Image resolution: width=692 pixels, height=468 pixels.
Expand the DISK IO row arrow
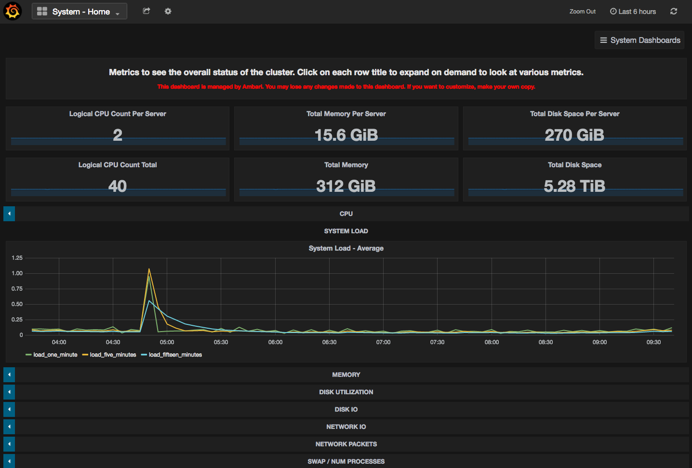coord(9,409)
